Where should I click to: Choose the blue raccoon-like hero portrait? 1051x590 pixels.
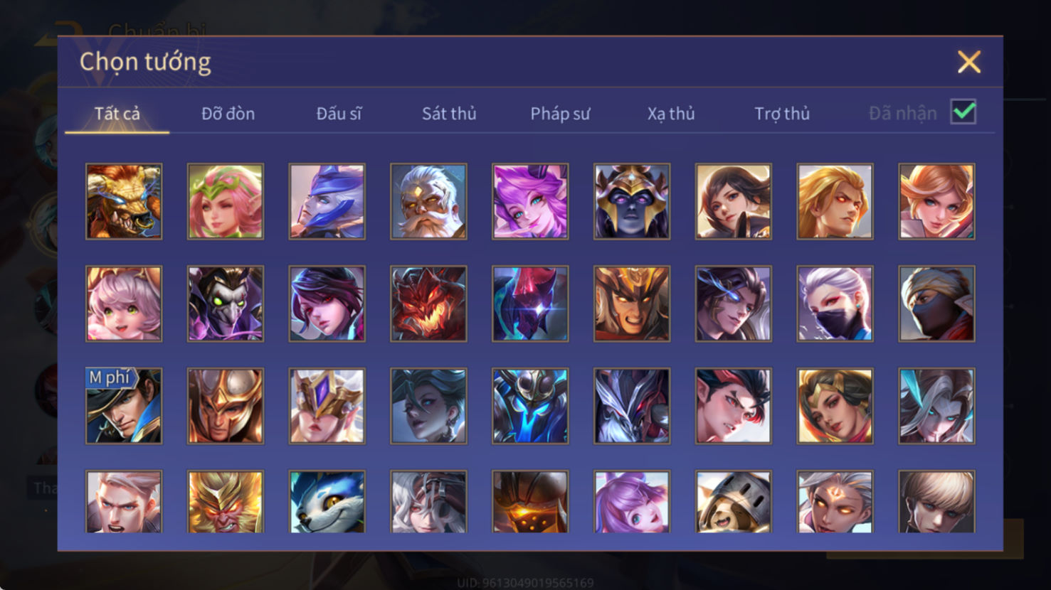[327, 502]
